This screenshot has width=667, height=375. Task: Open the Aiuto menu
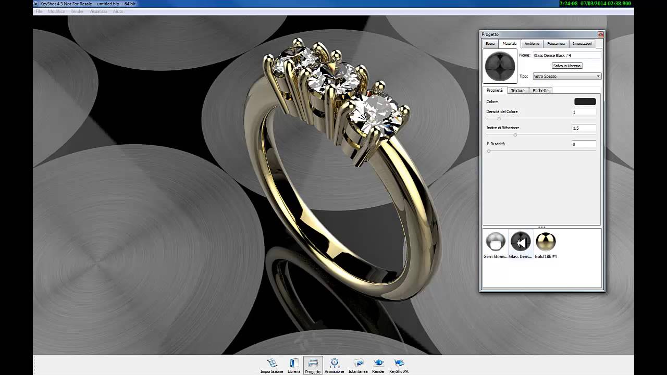(118, 11)
